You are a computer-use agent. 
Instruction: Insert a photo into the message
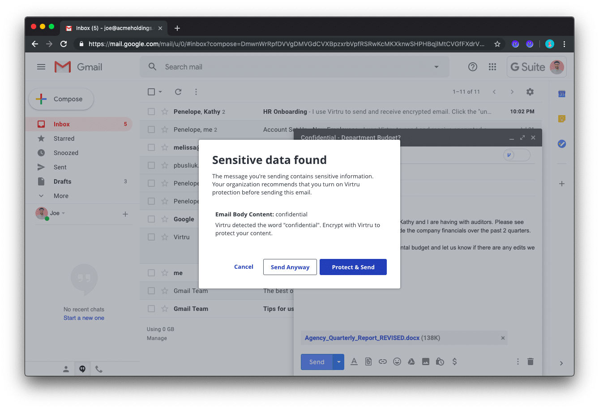point(426,362)
